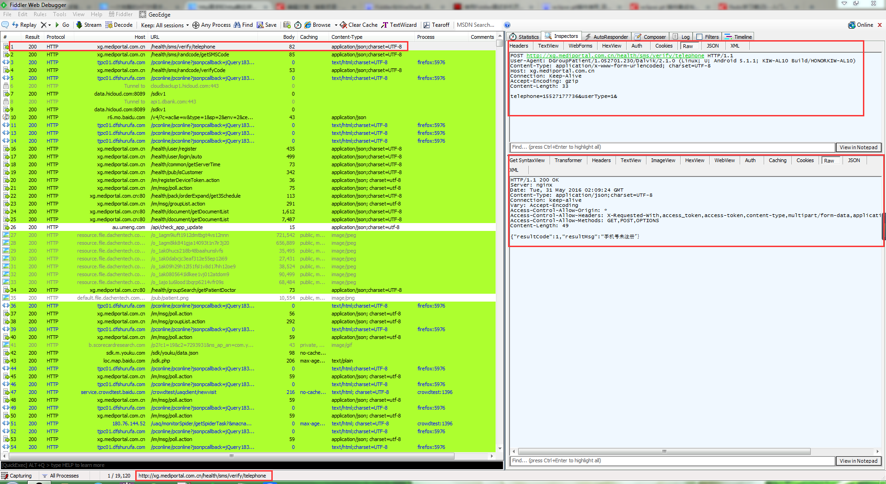This screenshot has width=886, height=484.
Task: Focus the request pane Find field
Action: pos(672,147)
